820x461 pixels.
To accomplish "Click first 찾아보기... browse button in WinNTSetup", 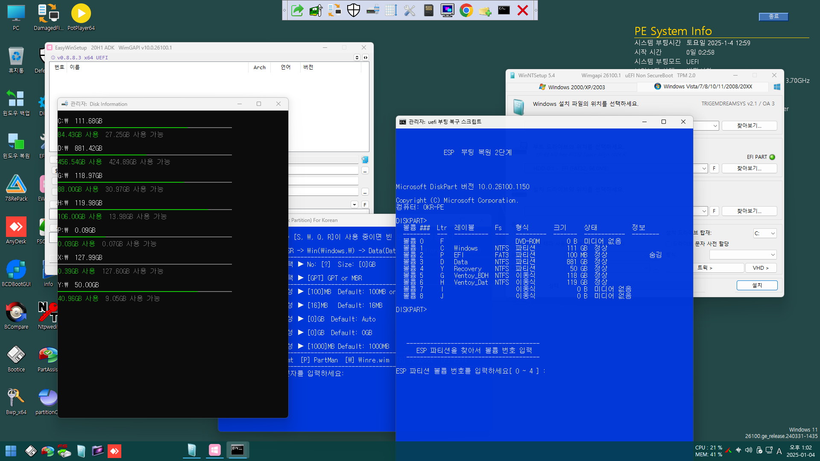I will (749, 125).
